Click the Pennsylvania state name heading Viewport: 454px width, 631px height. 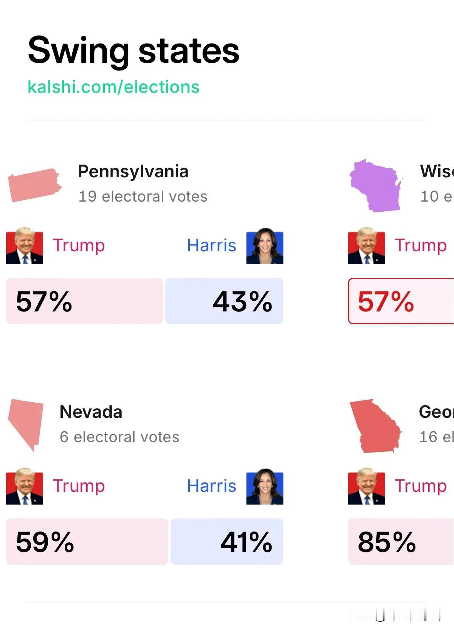coord(133,172)
